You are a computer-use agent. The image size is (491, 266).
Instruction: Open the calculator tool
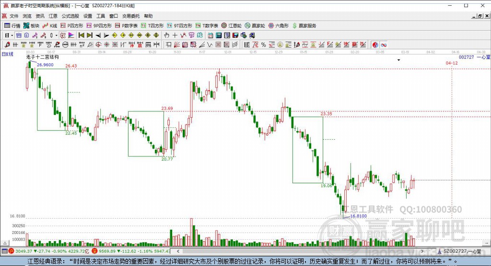219,35
